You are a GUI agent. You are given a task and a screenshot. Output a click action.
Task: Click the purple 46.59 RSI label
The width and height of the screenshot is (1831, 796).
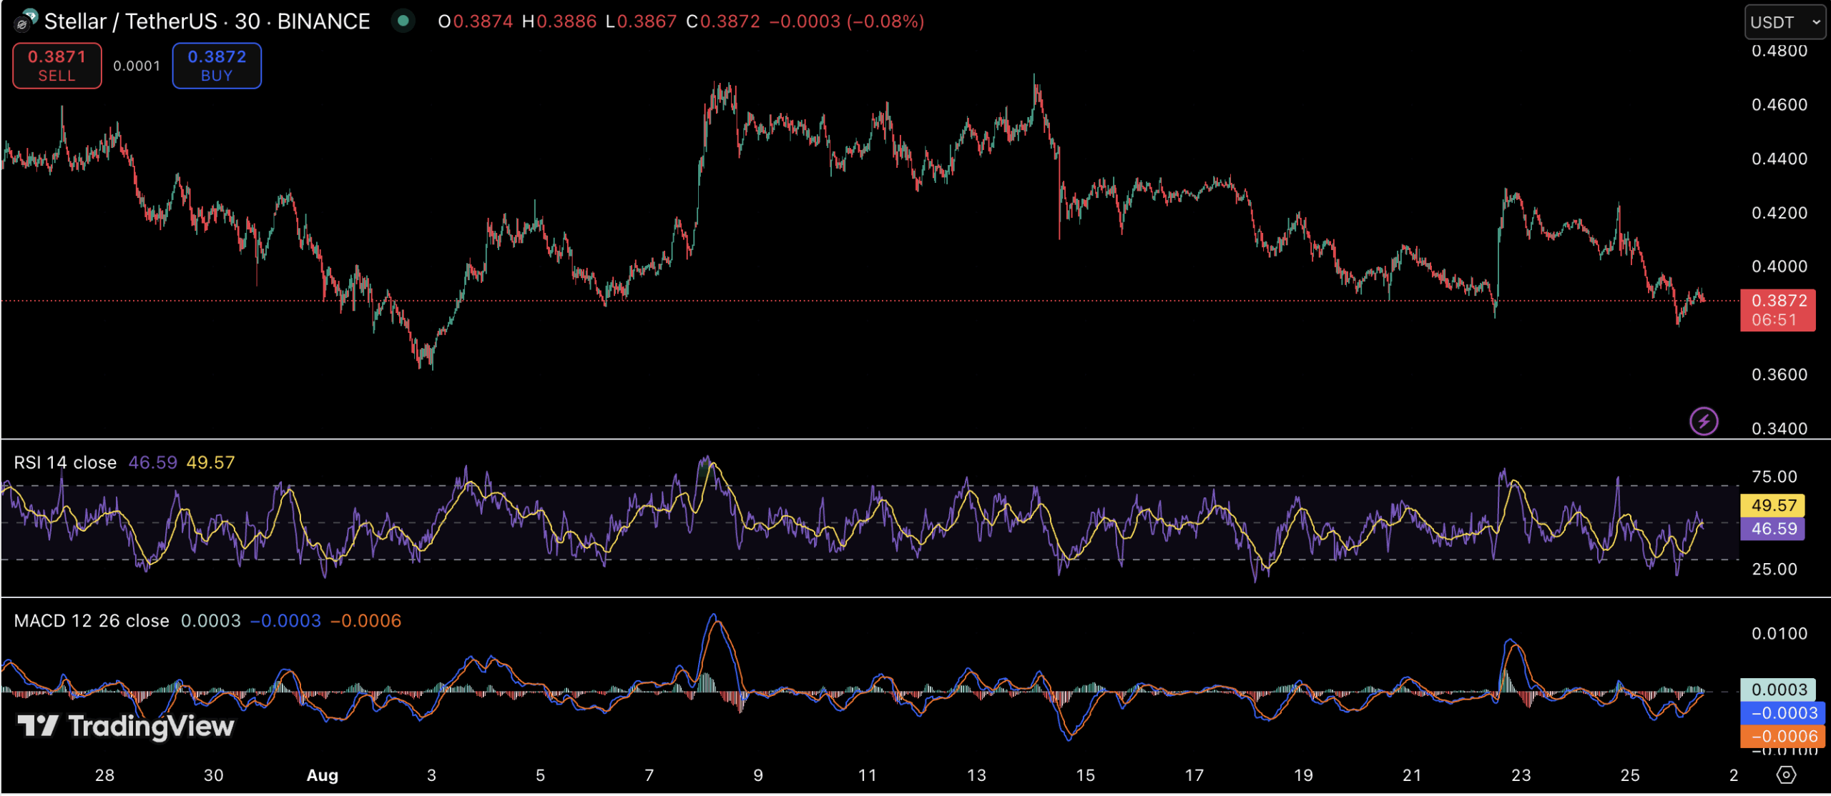[1772, 529]
